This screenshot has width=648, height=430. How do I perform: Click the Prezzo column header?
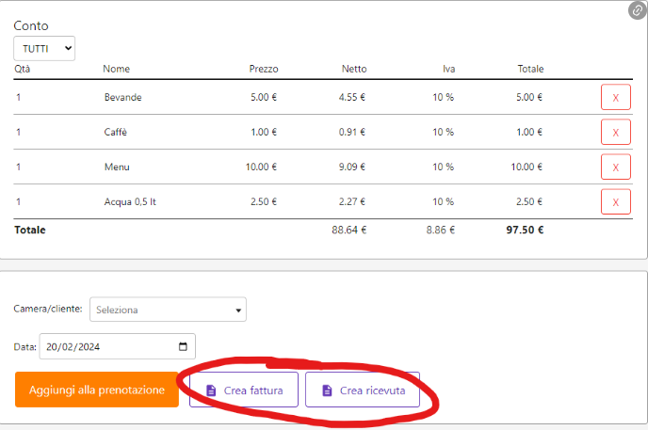coord(263,69)
